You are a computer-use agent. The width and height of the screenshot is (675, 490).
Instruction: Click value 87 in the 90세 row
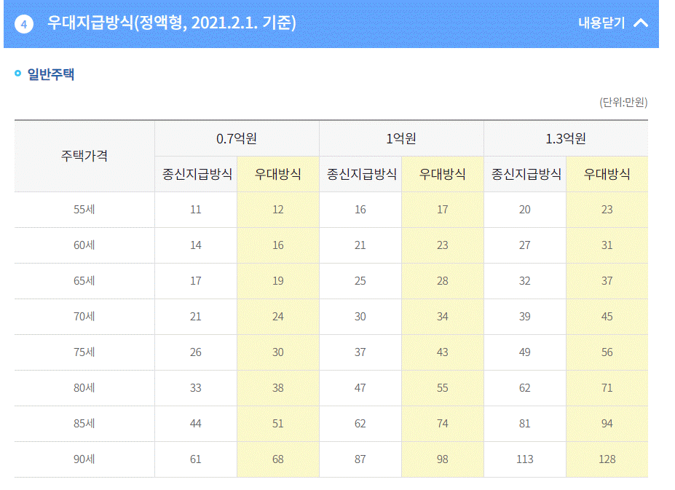coord(360,459)
